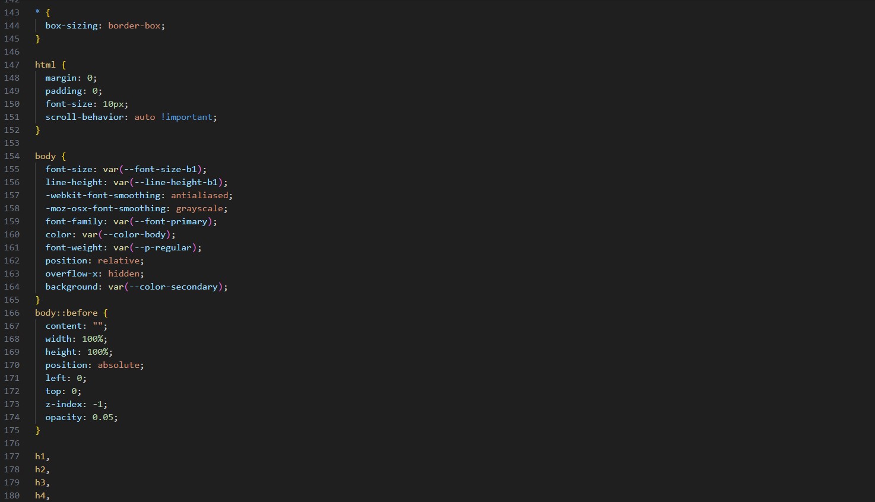Screen dimensions: 875x502
Task: Click the absolute position value on line 170
Action: click(x=119, y=365)
